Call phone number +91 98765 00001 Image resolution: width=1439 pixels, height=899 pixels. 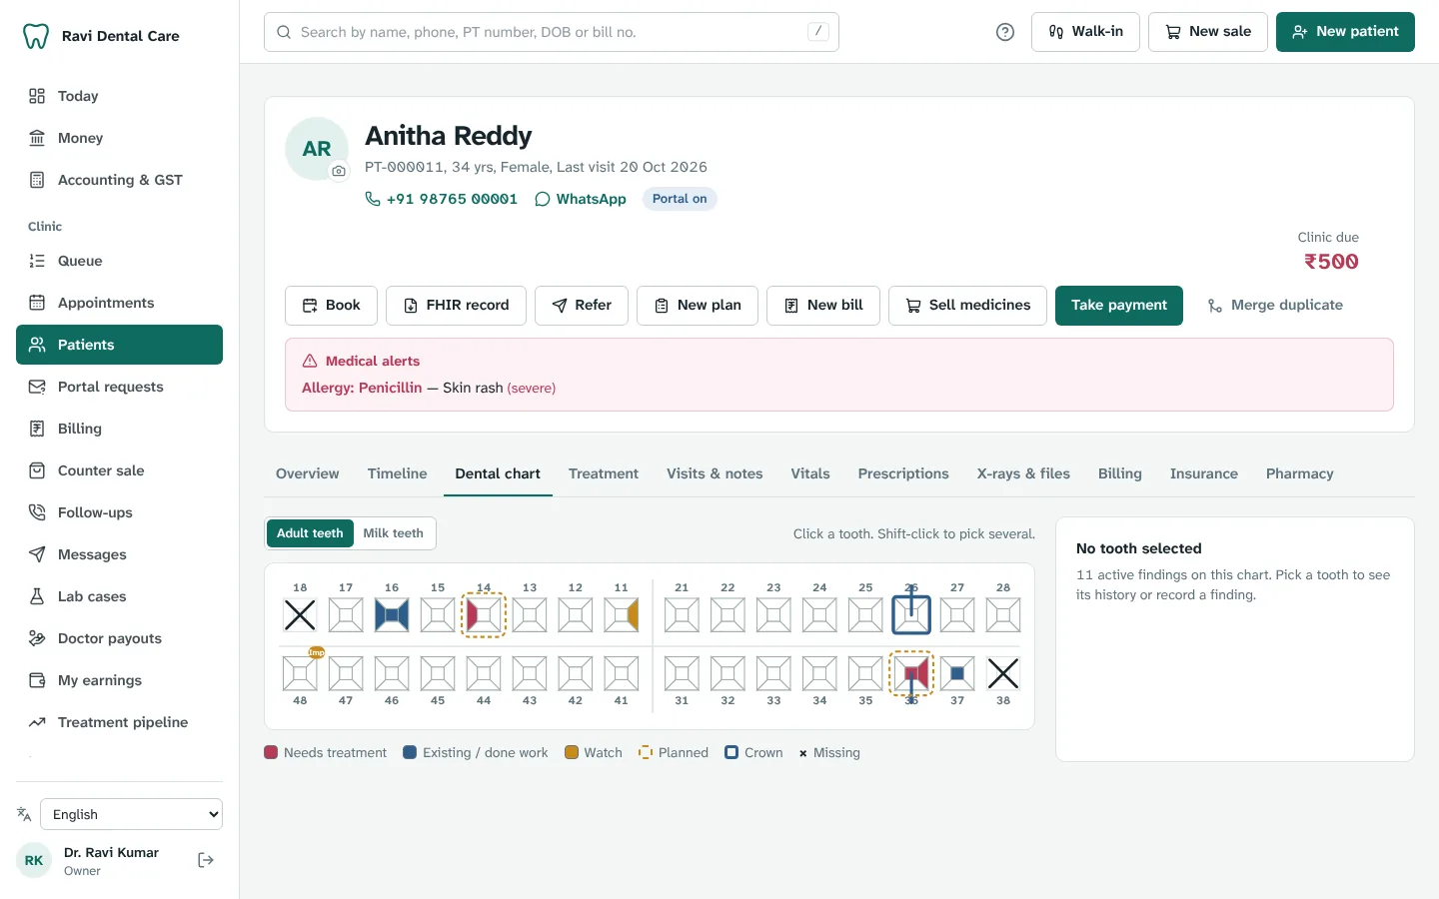441,199
